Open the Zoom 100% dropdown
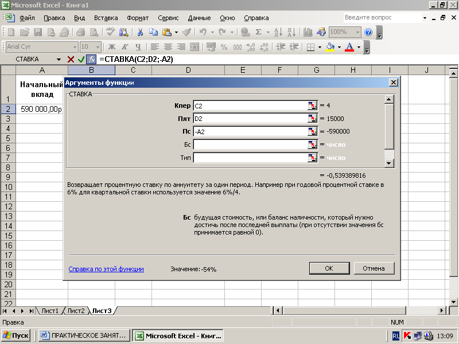Viewport: 459px width, 344px height. coord(357,32)
